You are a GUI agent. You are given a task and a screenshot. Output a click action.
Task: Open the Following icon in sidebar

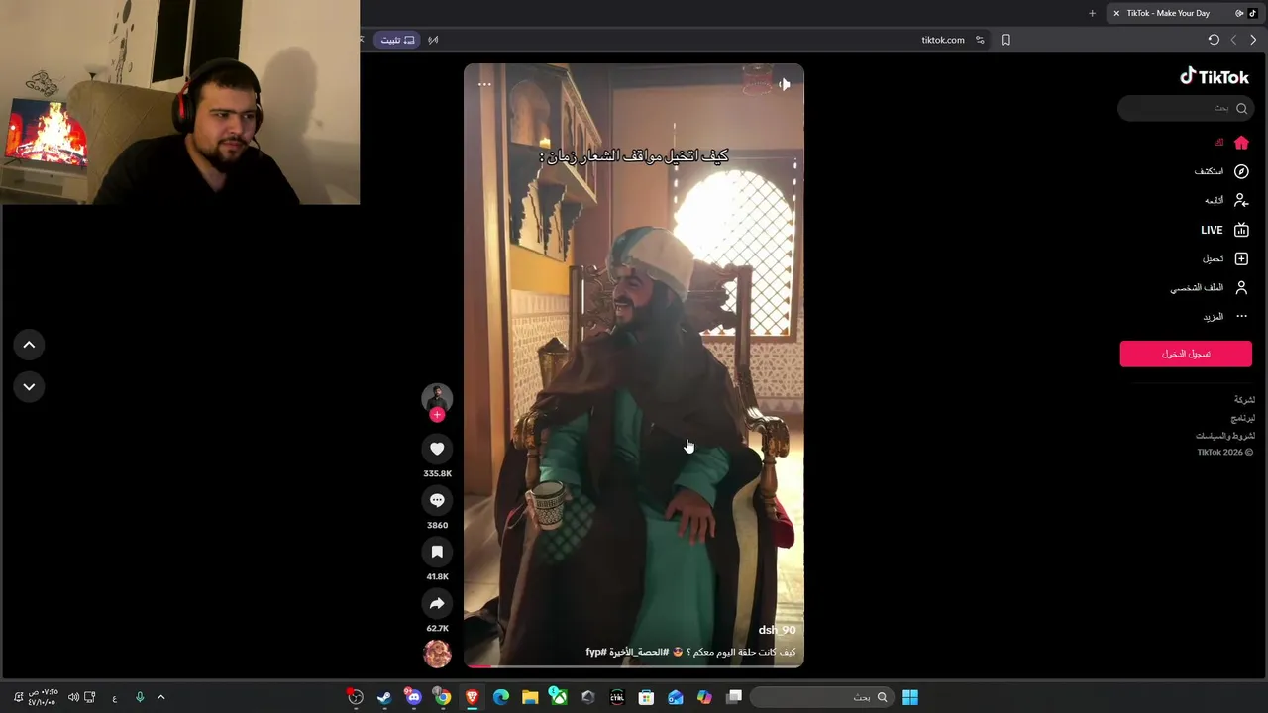tap(1241, 200)
